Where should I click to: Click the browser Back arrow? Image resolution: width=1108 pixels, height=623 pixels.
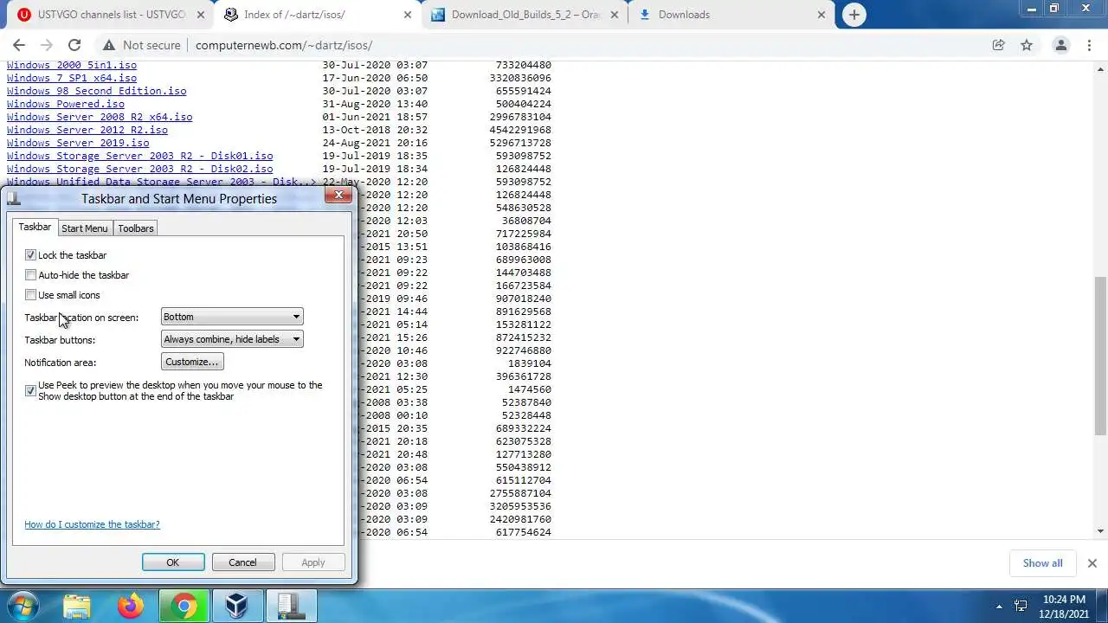pos(19,45)
